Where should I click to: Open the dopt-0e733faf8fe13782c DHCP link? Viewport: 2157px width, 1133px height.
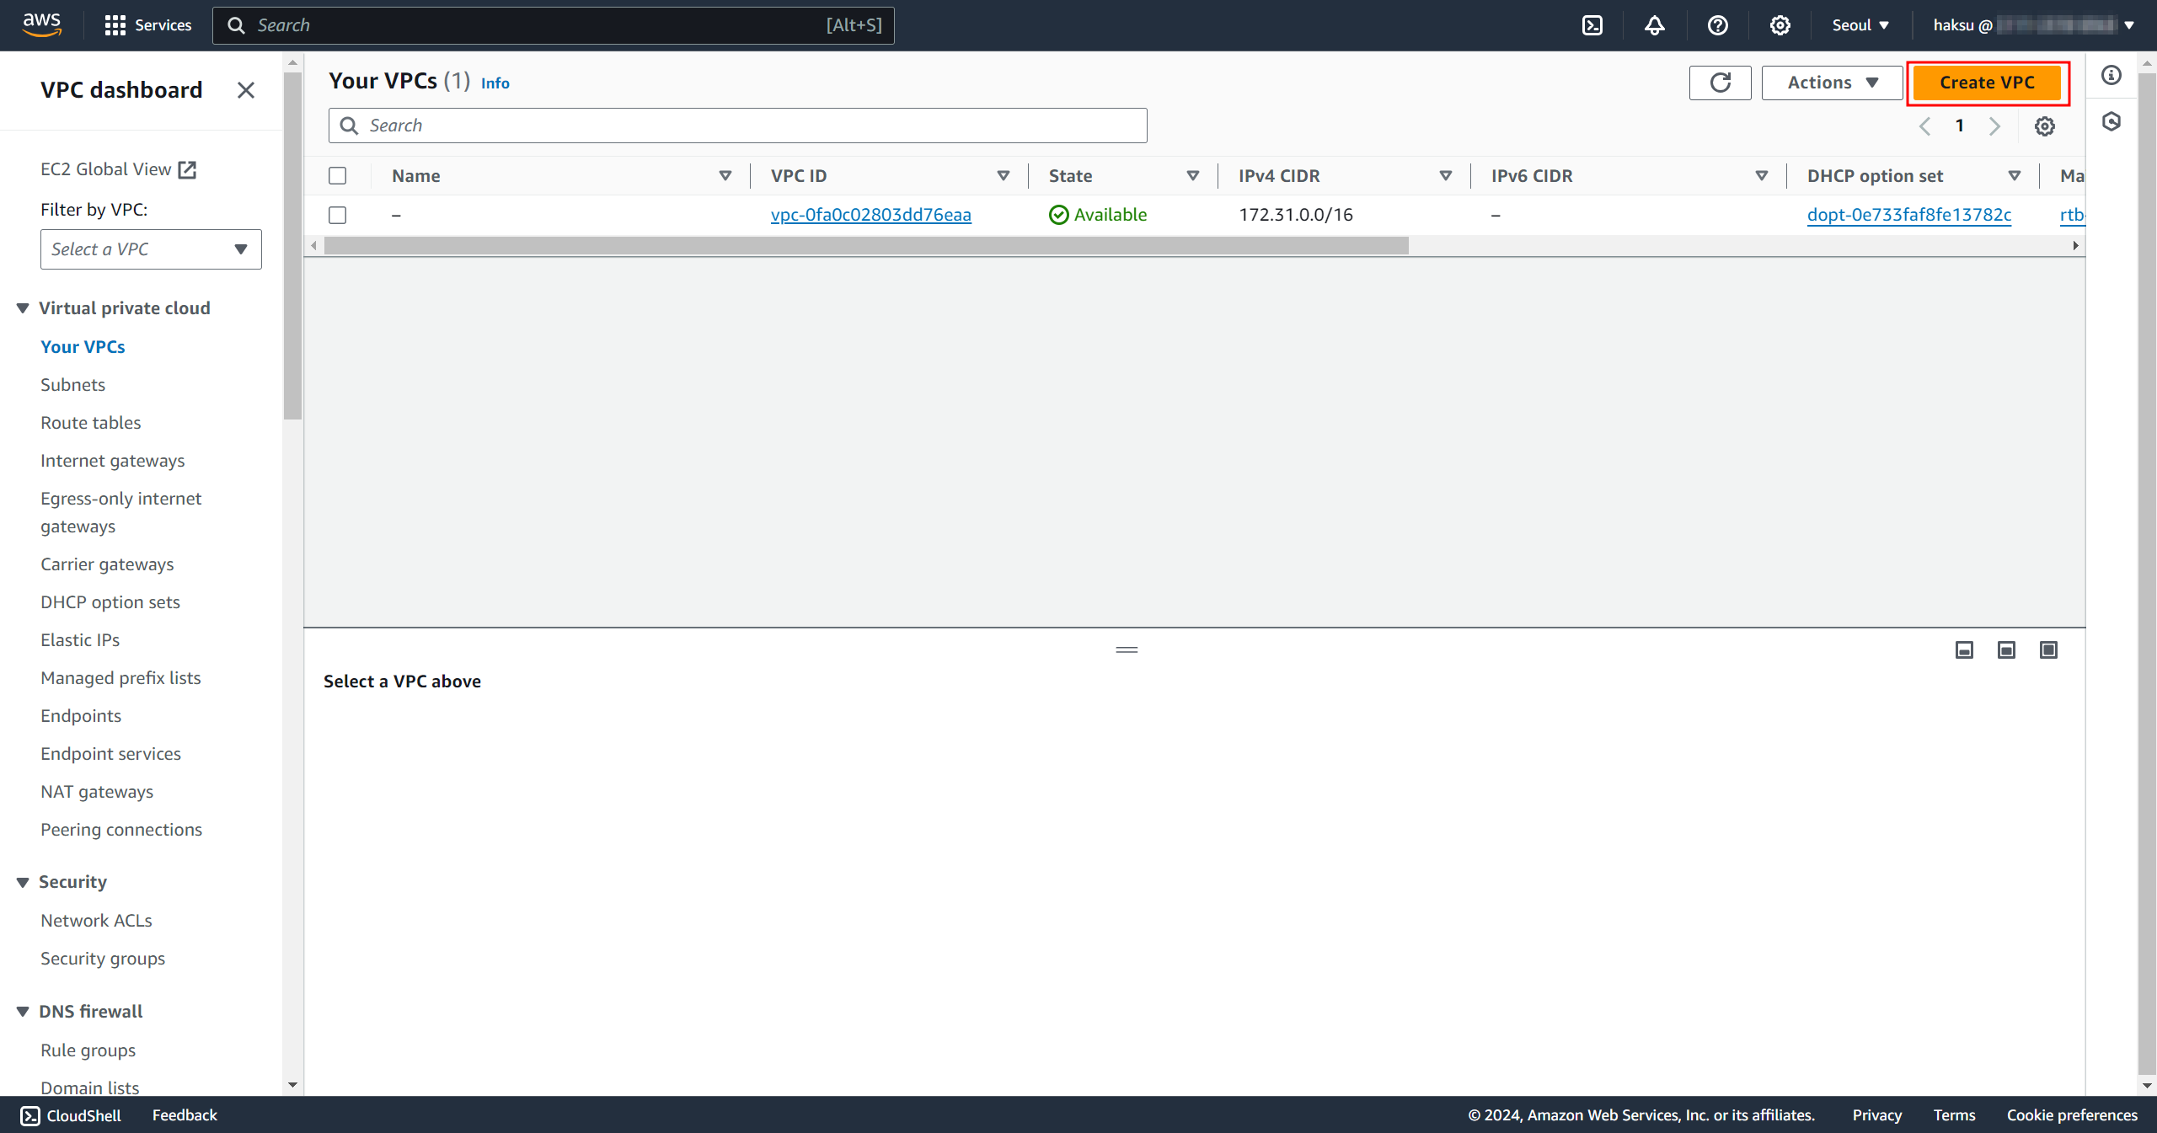click(x=1908, y=215)
